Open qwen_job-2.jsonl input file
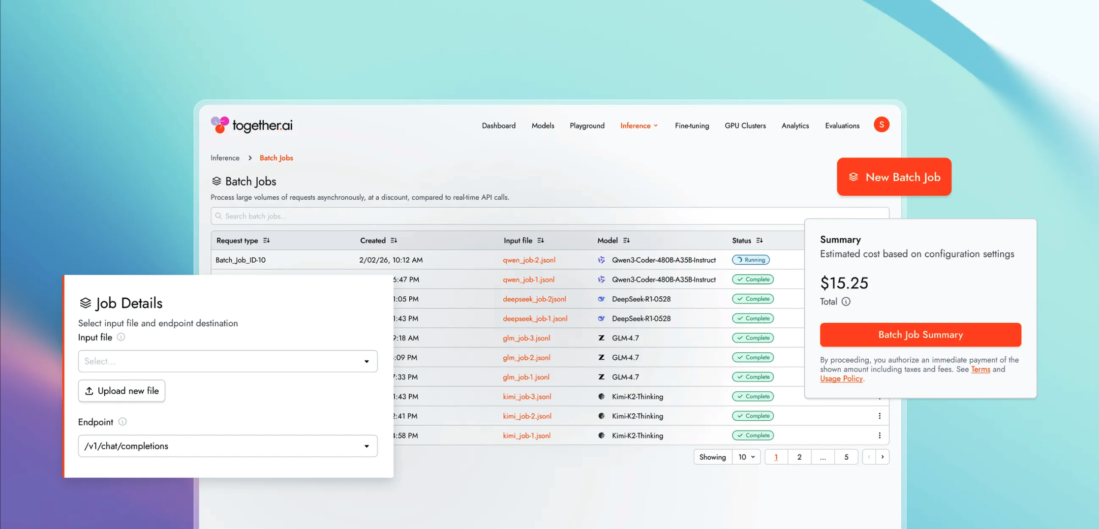Viewport: 1099px width, 529px height. (529, 260)
